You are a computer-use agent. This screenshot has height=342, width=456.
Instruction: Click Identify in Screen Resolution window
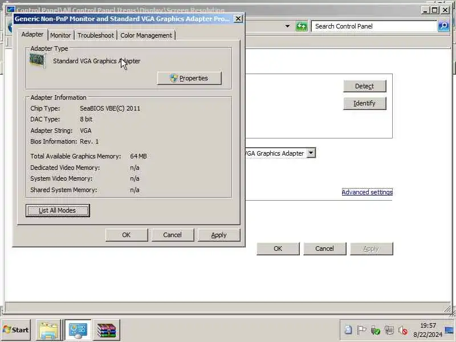click(x=365, y=104)
